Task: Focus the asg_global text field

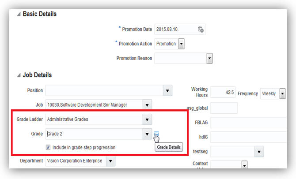Action: 224,108
